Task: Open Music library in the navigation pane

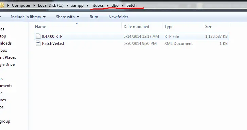Action: point(1,93)
